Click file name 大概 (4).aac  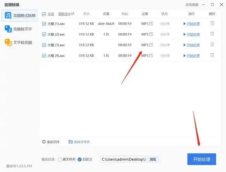click(56, 56)
